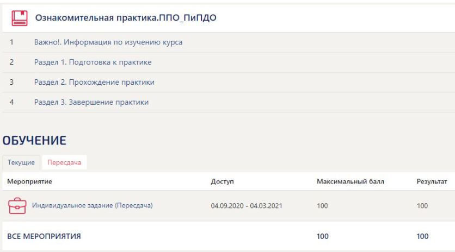The height and width of the screenshot is (252, 455).
Task: Click section number 1 in course list
Action: pyautogui.click(x=11, y=42)
